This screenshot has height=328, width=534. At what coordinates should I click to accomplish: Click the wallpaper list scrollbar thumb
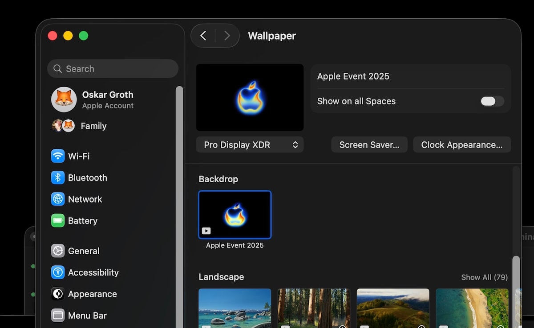click(516, 292)
